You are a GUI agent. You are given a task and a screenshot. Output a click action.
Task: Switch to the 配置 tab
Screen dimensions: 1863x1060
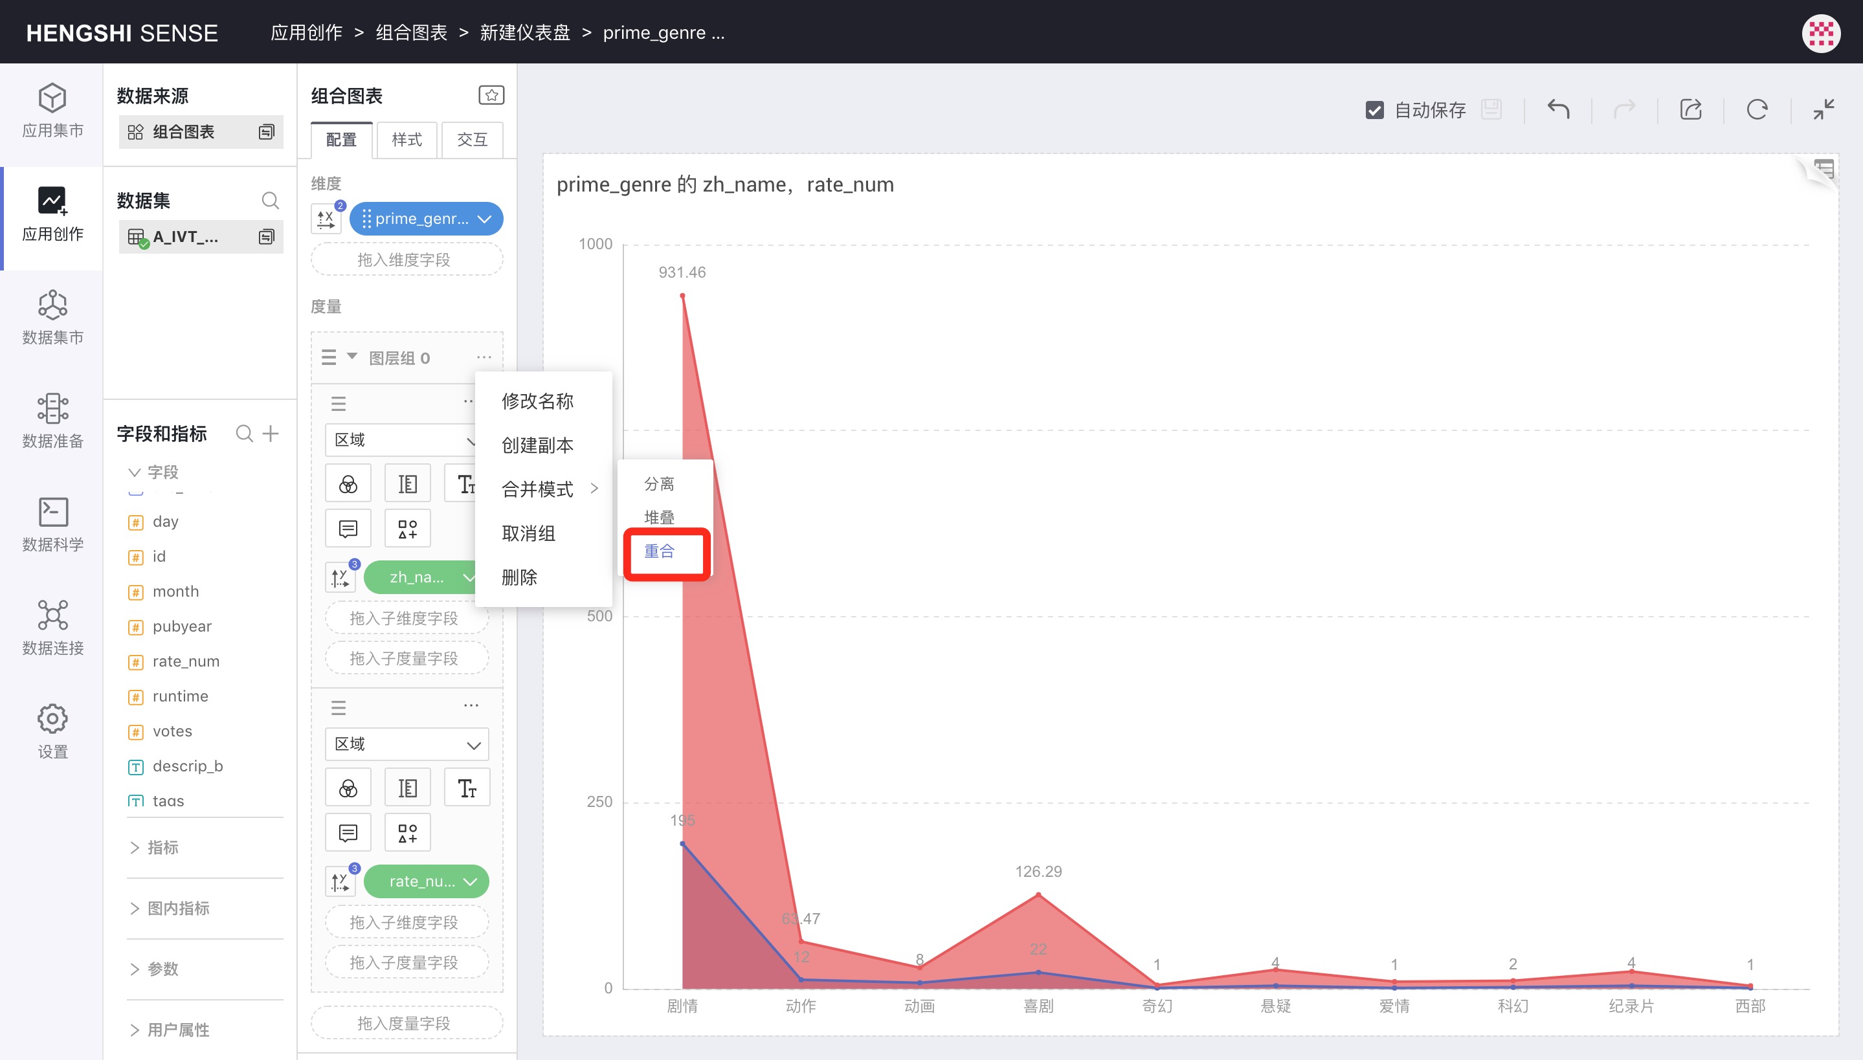341,139
